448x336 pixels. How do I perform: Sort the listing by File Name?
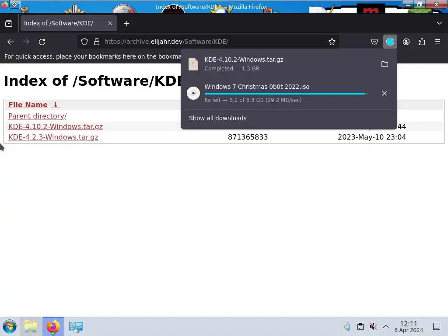(28, 105)
